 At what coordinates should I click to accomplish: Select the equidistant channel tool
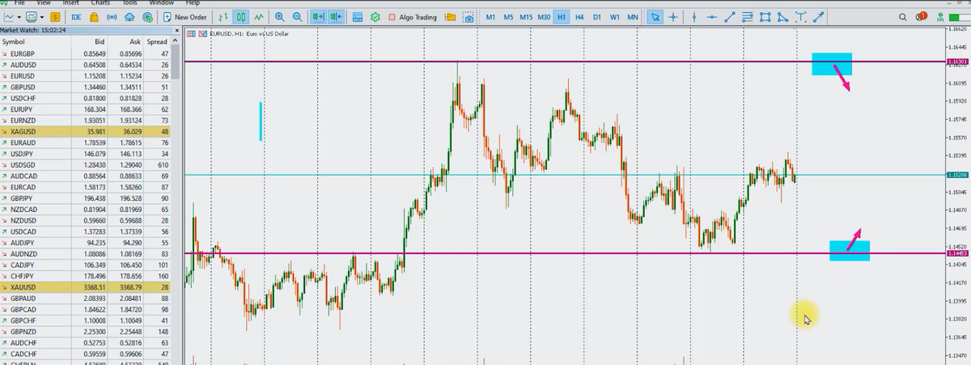click(748, 17)
